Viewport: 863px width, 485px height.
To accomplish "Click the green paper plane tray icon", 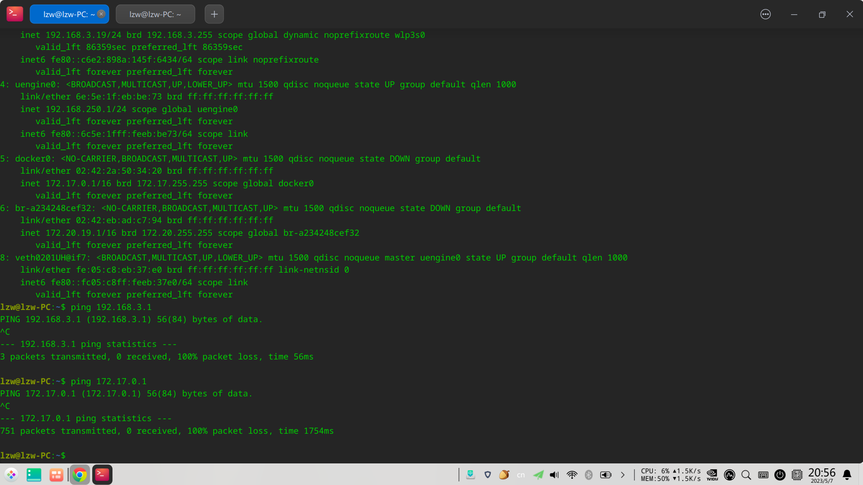I will click(x=538, y=475).
